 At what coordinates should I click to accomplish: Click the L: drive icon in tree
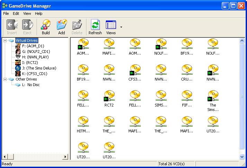[x=18, y=85]
